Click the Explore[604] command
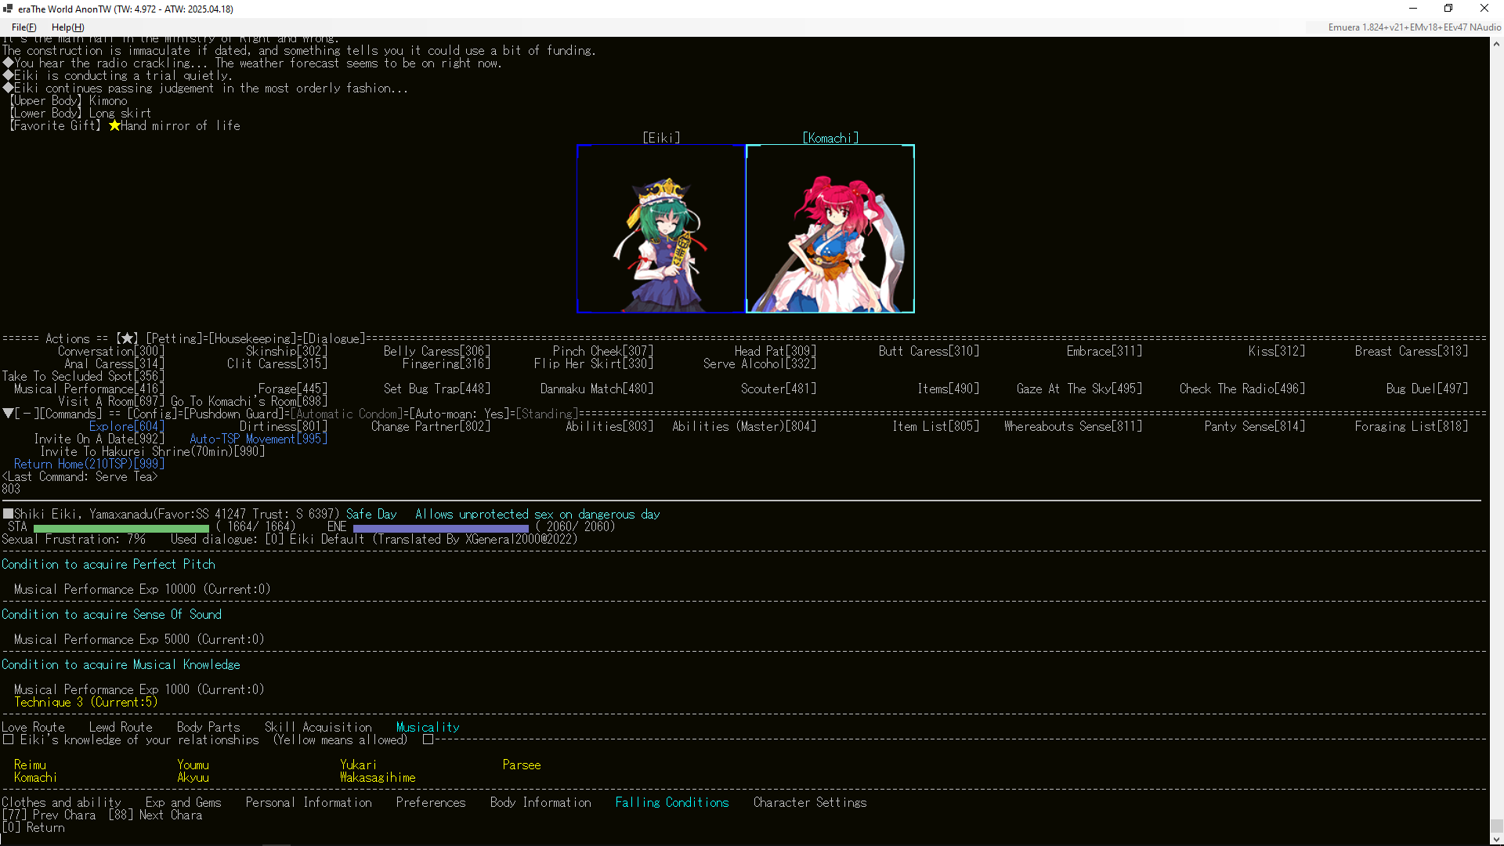This screenshot has height=846, width=1504. (x=126, y=426)
